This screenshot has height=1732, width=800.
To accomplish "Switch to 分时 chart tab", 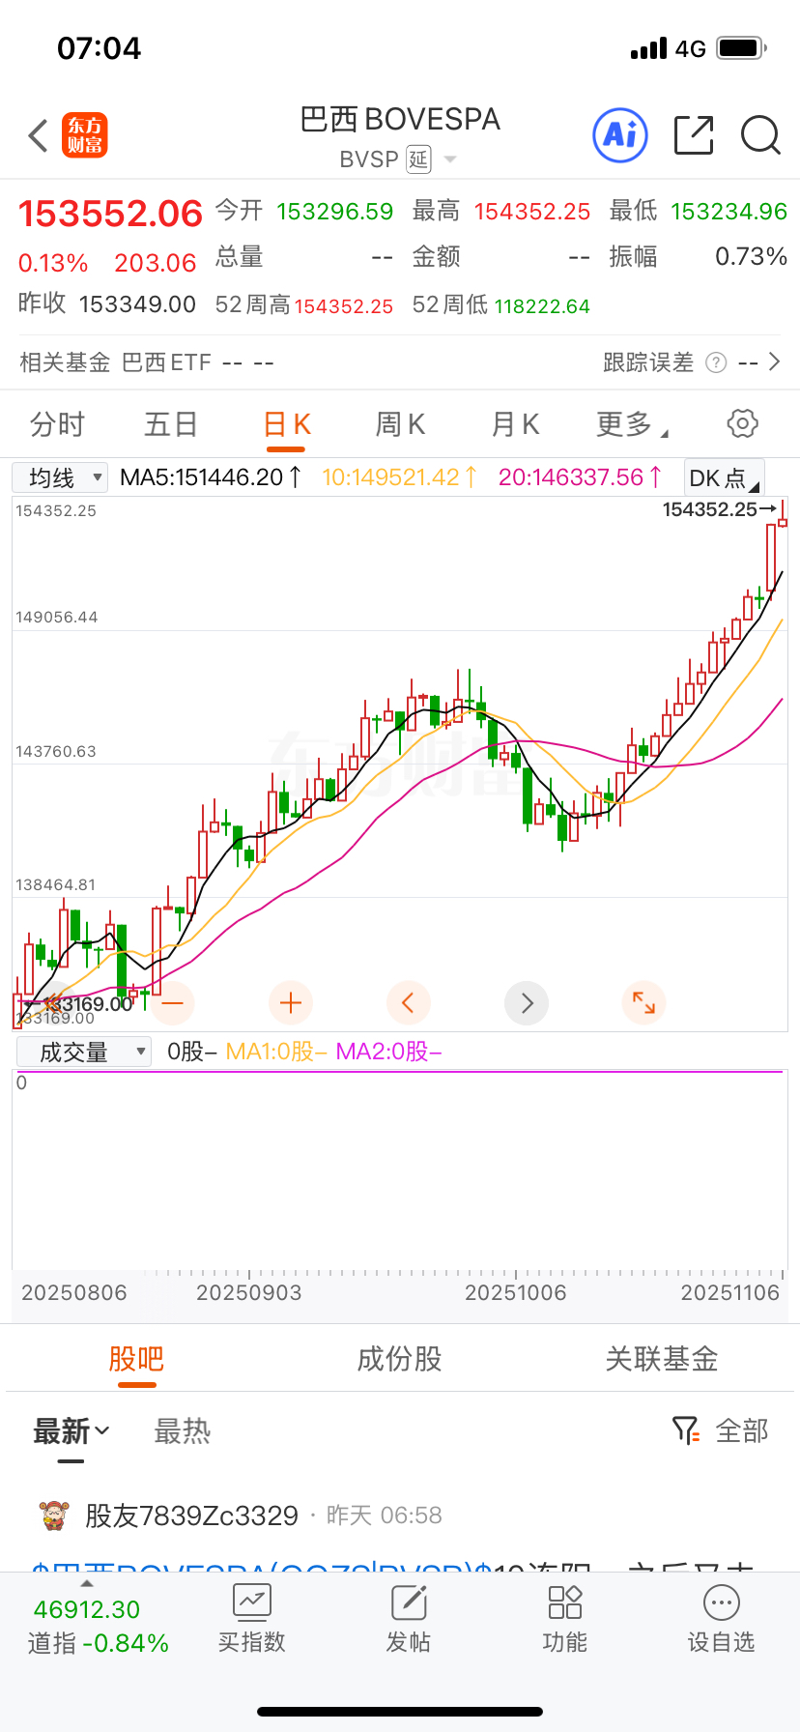I will pos(57,424).
